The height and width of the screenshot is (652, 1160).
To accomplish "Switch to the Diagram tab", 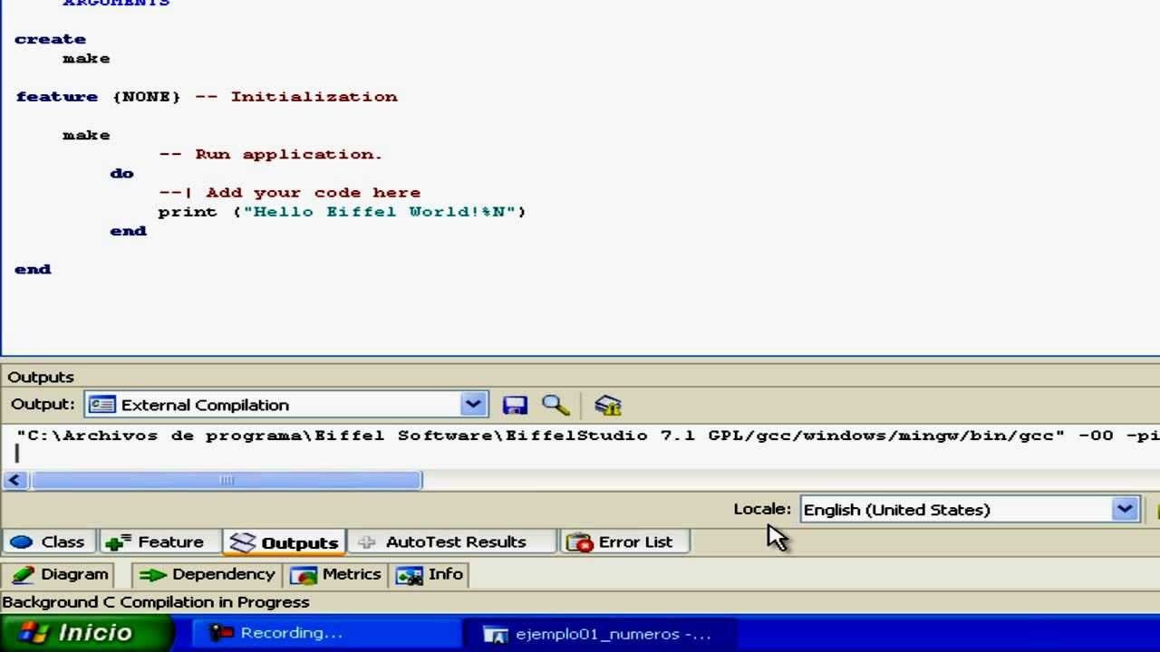I will click(x=61, y=574).
